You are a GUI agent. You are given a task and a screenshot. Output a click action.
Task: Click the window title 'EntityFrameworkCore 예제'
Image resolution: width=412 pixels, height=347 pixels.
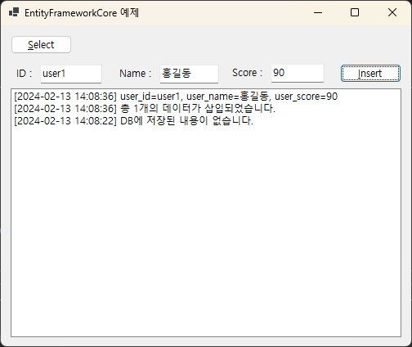(x=82, y=13)
